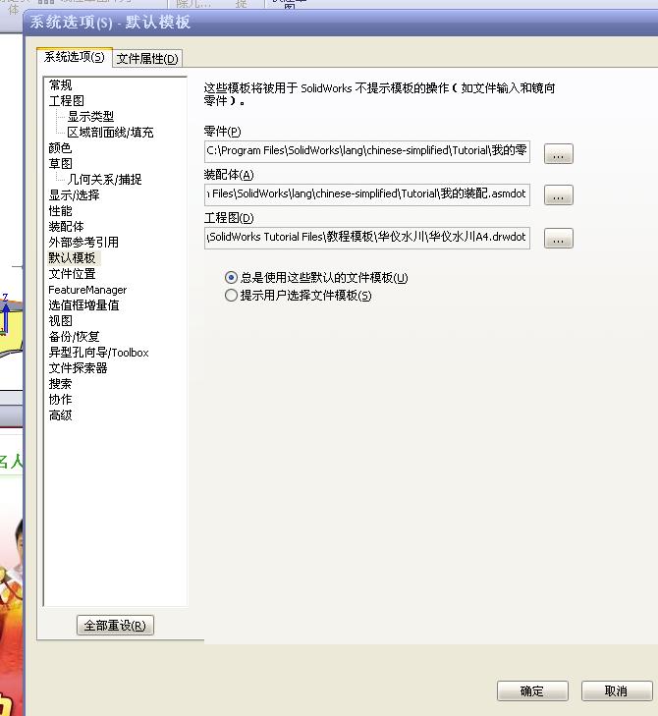Select 颜色 options
658x716 pixels.
coord(60,148)
